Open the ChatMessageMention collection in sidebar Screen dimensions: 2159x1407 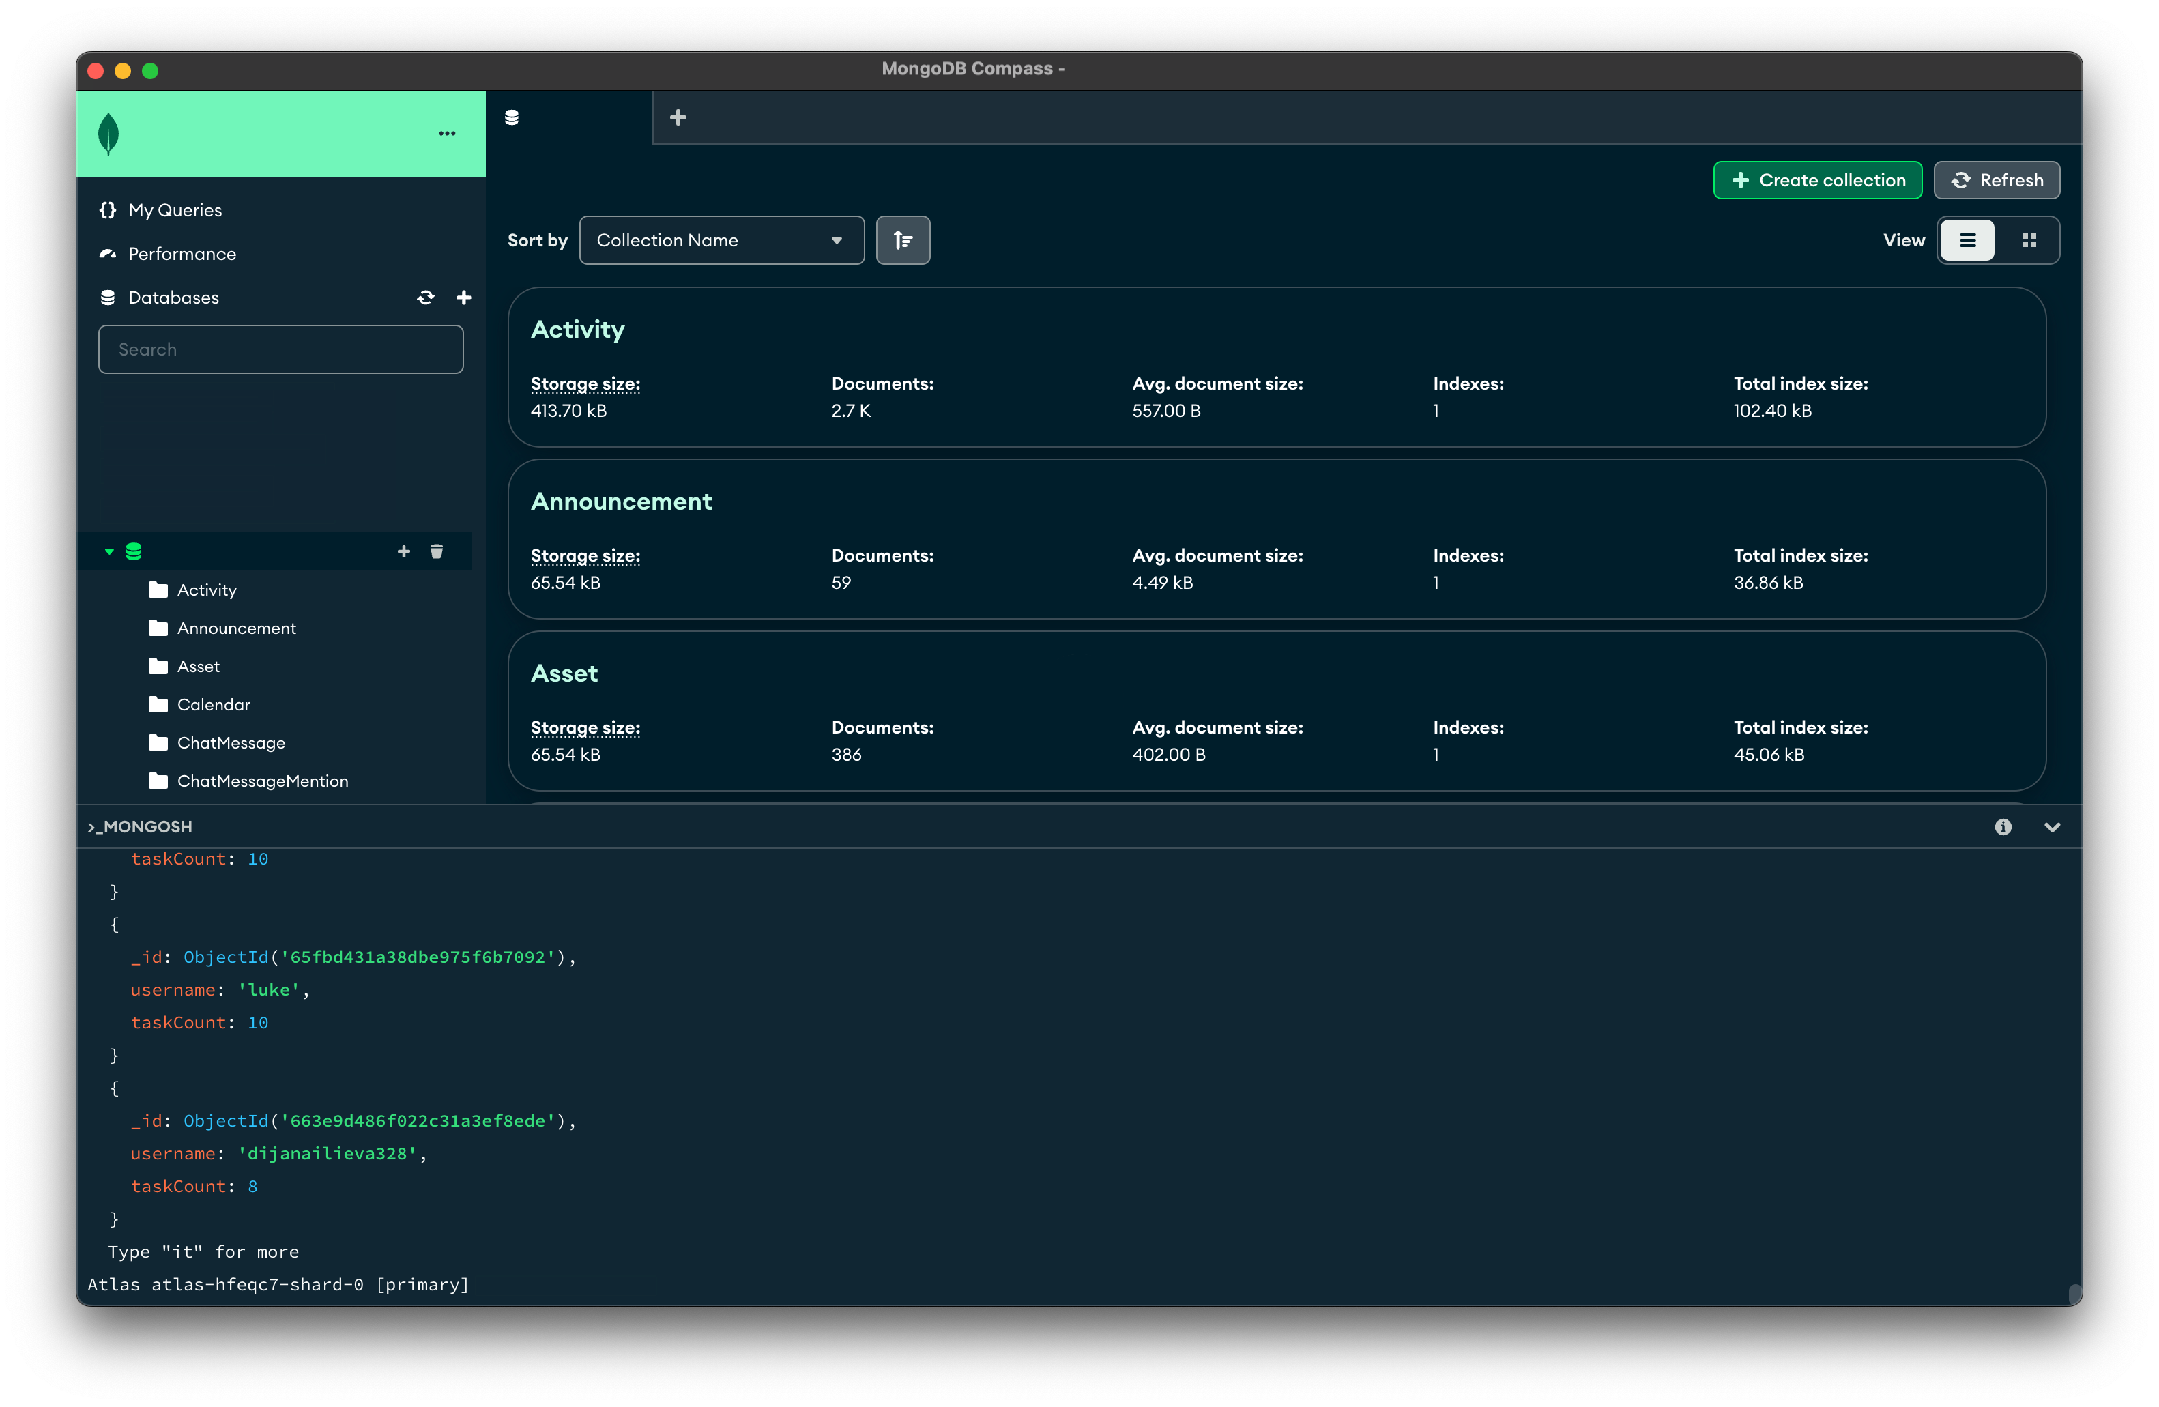(x=263, y=781)
